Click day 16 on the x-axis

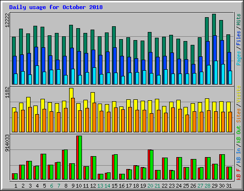click(x=122, y=186)
